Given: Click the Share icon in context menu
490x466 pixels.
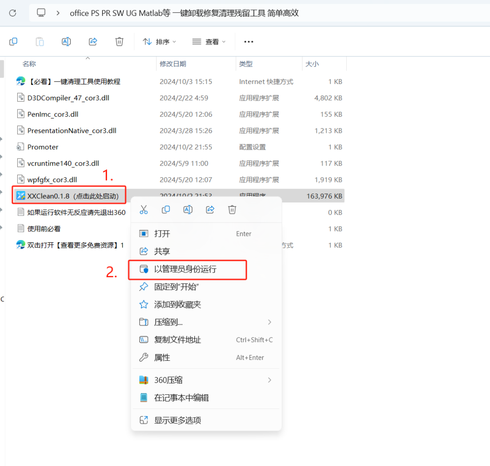Looking at the screenshot, I should coord(210,210).
